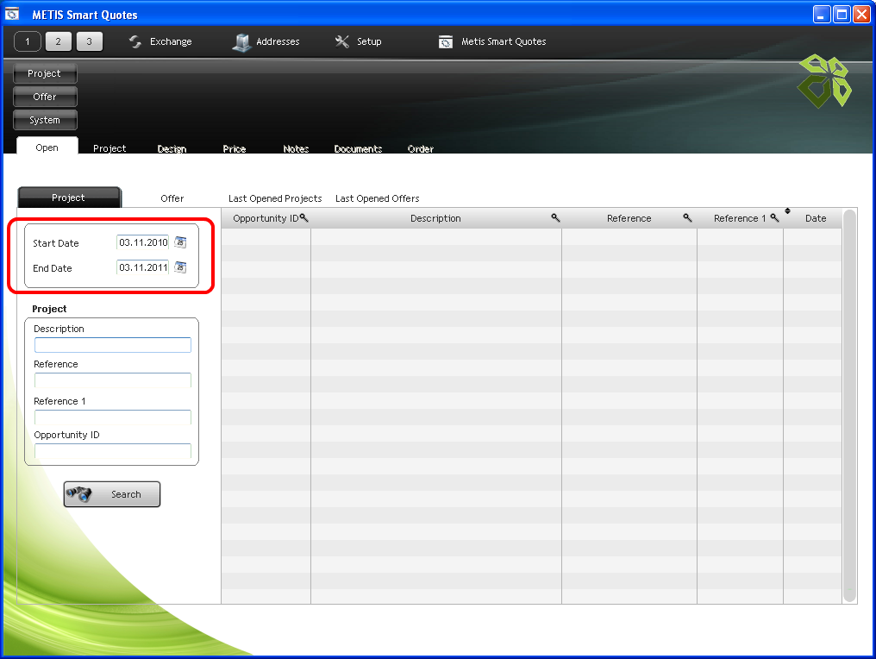Expand the System menu button
This screenshot has height=659, width=876.
point(45,121)
